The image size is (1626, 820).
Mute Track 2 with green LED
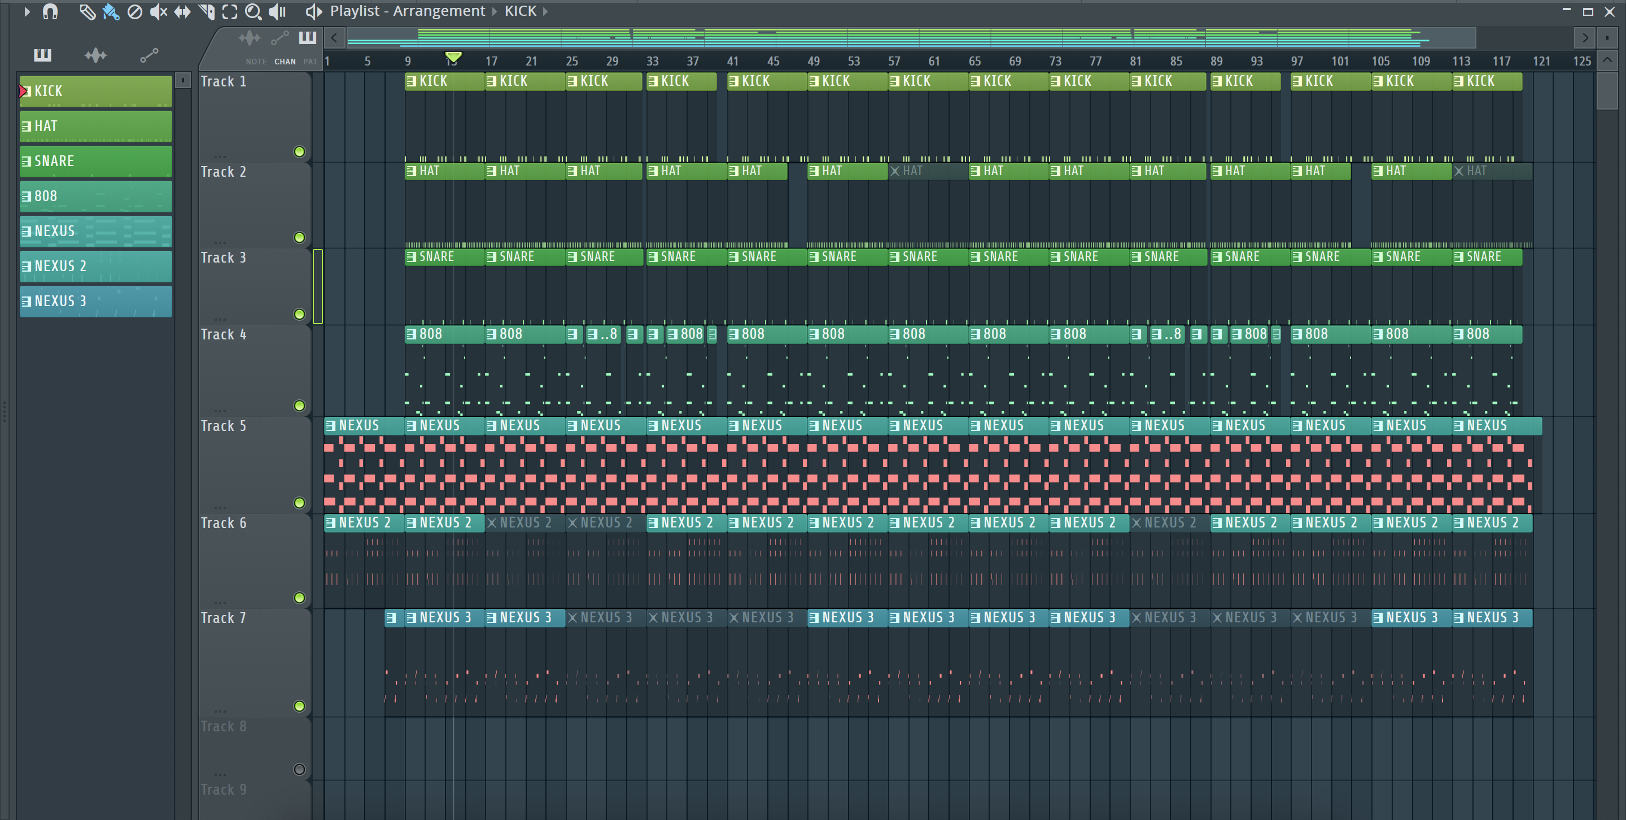click(x=299, y=237)
